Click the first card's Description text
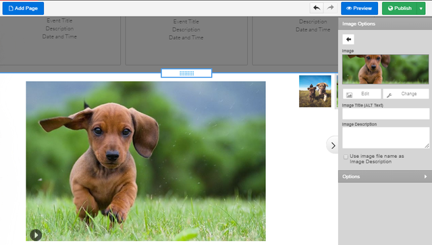The image size is (432, 245). pos(59,28)
